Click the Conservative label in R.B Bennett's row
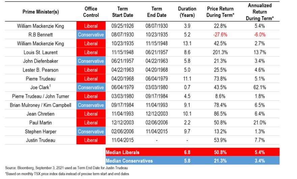 point(91,34)
